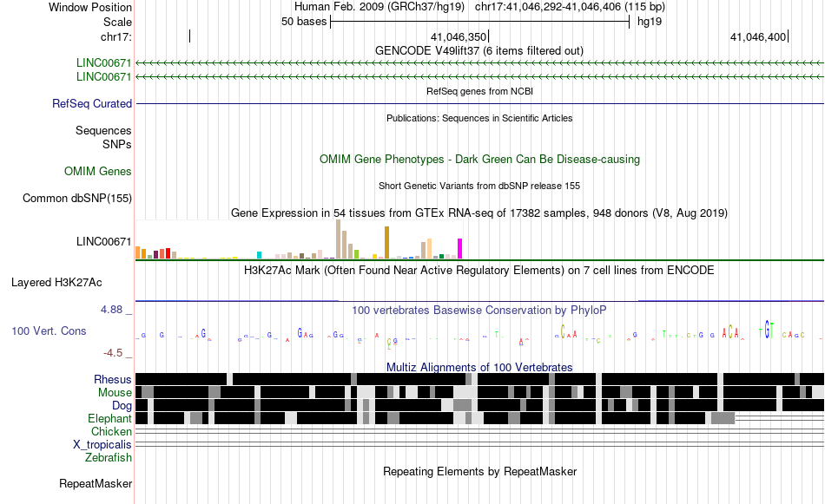This screenshot has height=504, width=825.
Task: Click the tallest tan bar in GTEx chart
Action: pos(339,239)
